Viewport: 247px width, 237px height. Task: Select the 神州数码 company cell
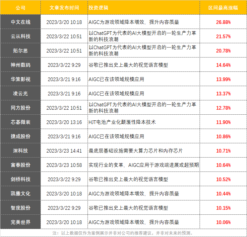tap(21, 65)
